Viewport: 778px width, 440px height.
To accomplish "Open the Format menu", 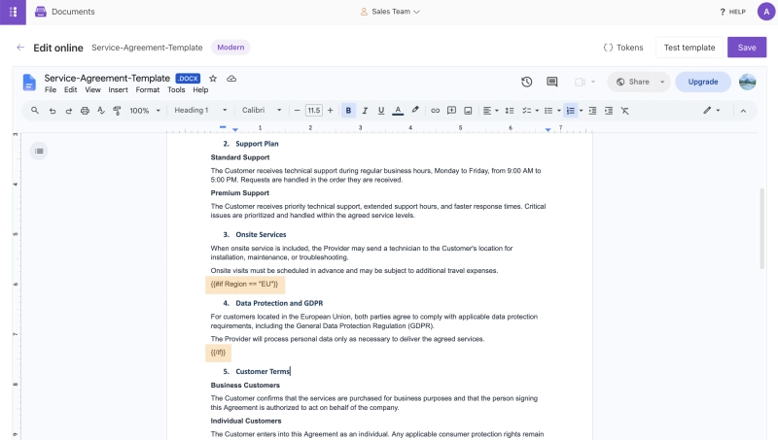I will point(148,89).
